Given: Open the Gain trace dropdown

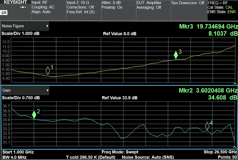Looking at the screenshot, I should pyautogui.click(x=25, y=90).
